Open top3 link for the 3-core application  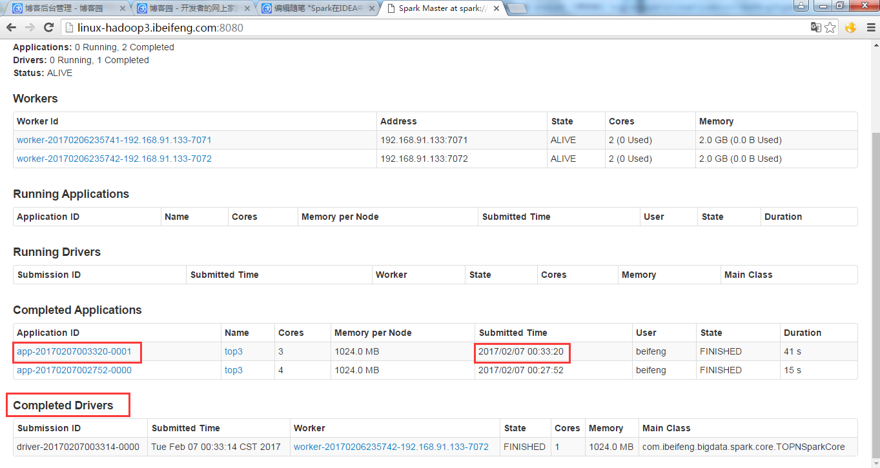tap(234, 351)
